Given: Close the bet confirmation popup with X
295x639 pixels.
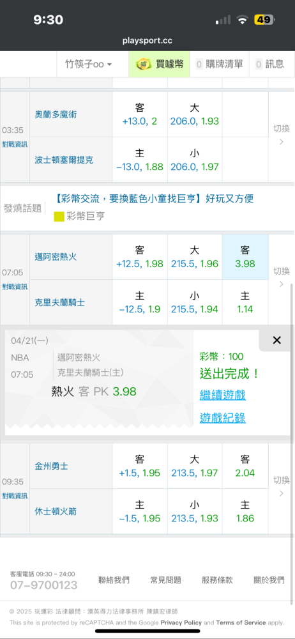Looking at the screenshot, I should (276, 341).
